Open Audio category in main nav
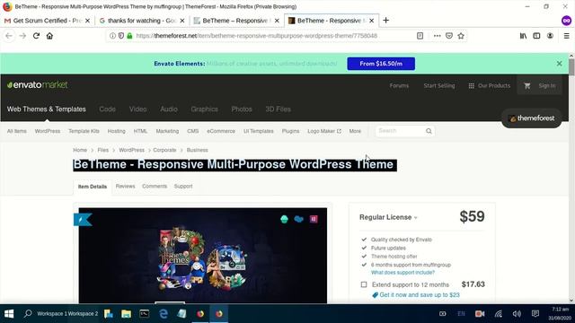The image size is (575, 323). point(169,109)
